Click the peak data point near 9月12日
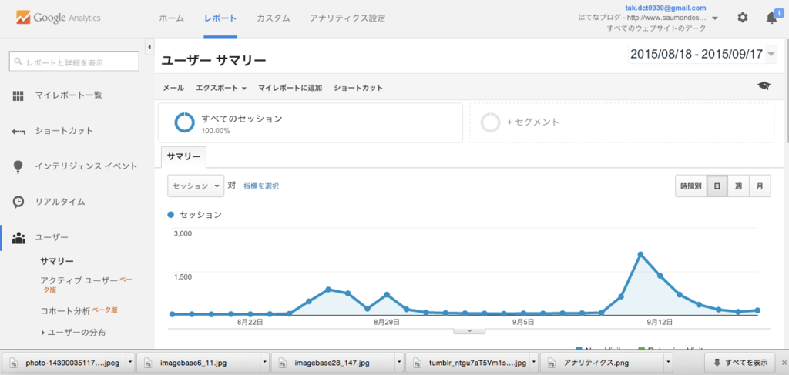789x375 pixels. tap(640, 254)
